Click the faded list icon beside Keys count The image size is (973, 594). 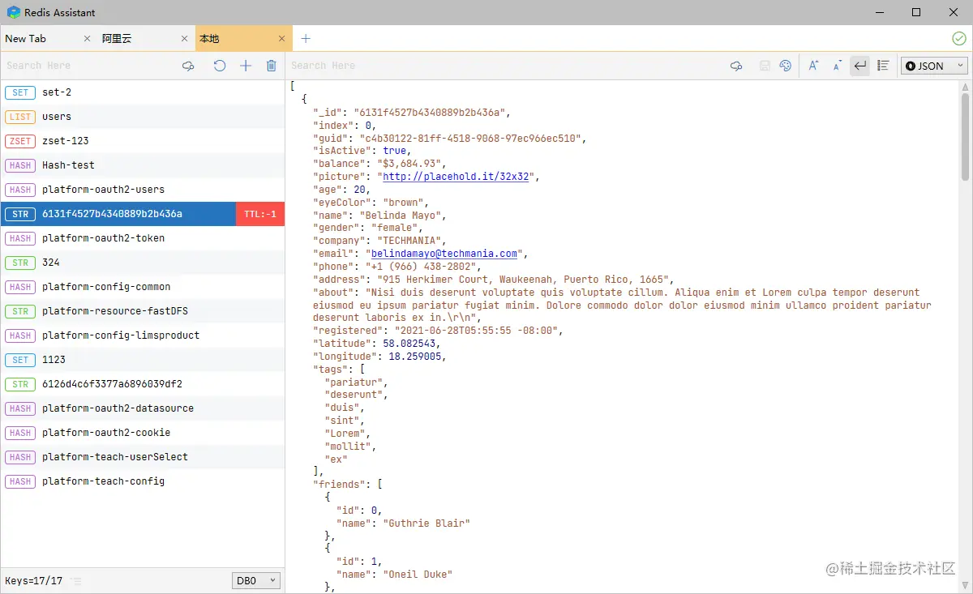point(75,581)
